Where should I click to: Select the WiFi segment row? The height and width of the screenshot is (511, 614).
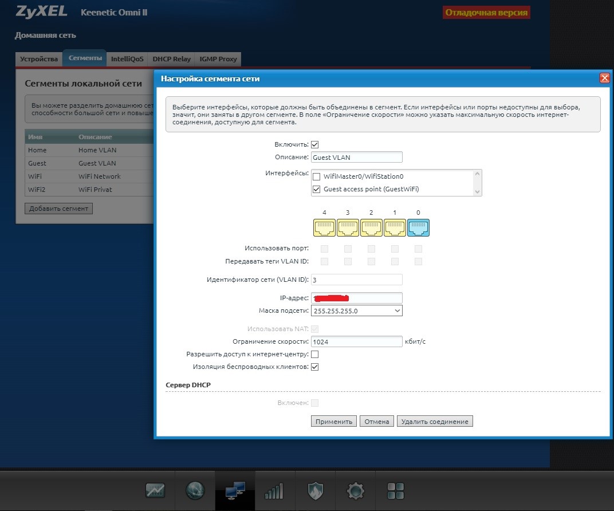tap(89, 176)
